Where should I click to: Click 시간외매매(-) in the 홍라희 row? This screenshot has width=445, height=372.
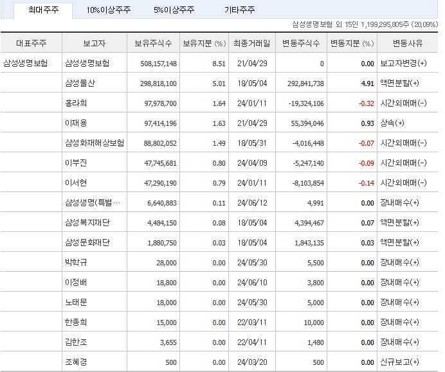(403, 103)
